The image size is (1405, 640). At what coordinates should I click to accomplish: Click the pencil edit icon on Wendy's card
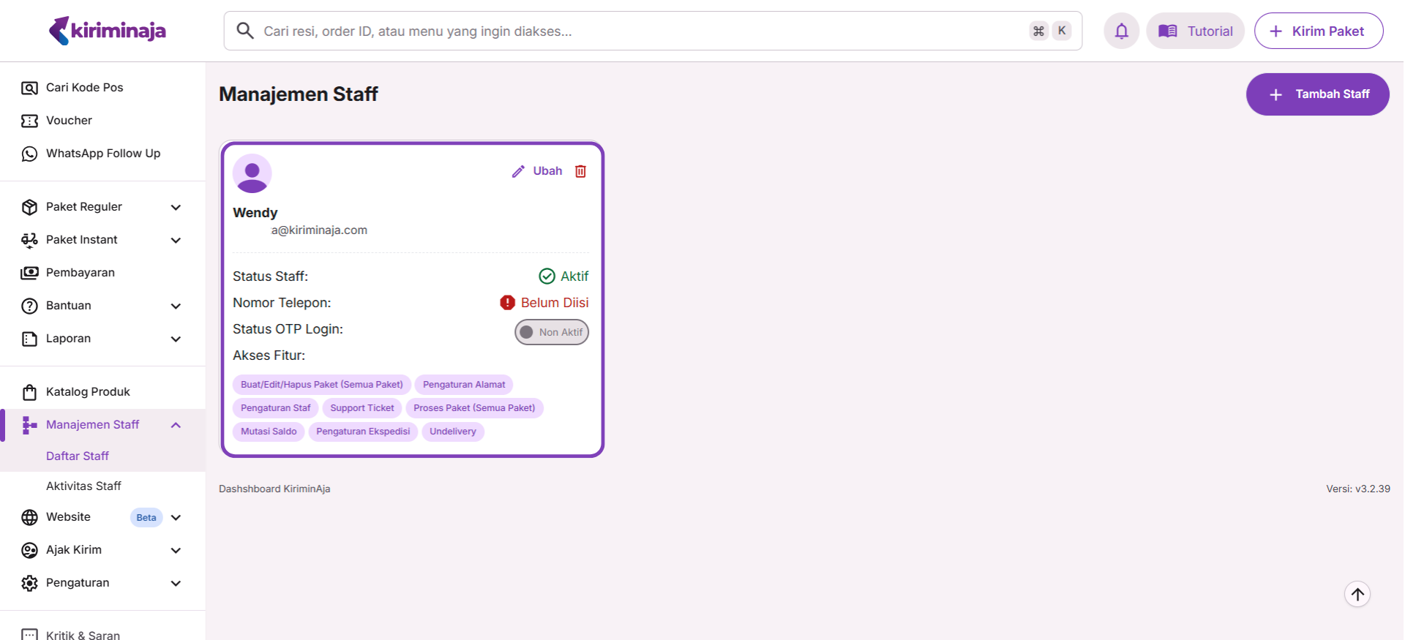[x=518, y=171]
